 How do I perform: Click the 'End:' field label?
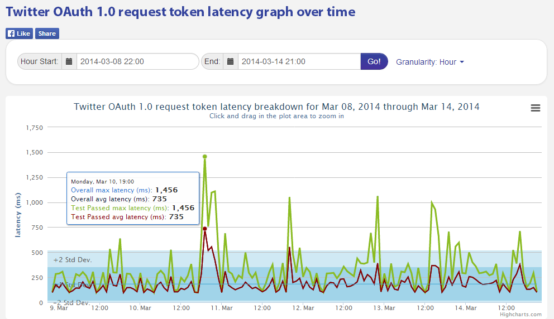tap(212, 61)
